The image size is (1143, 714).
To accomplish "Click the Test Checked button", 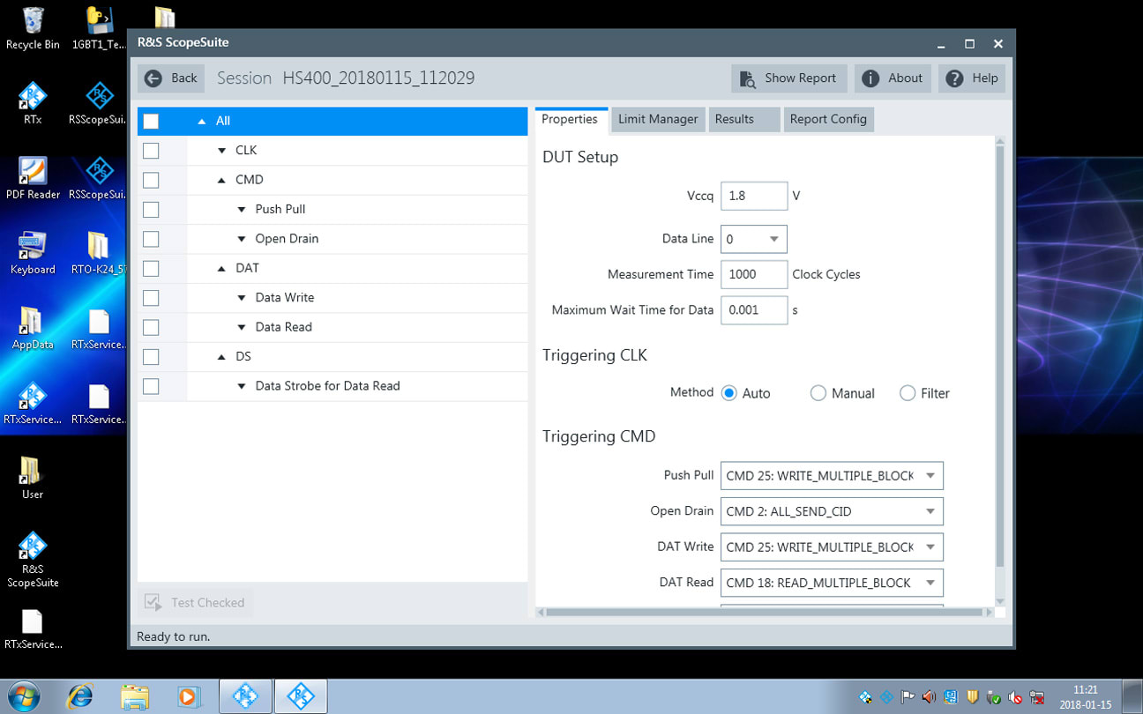I will [x=195, y=602].
